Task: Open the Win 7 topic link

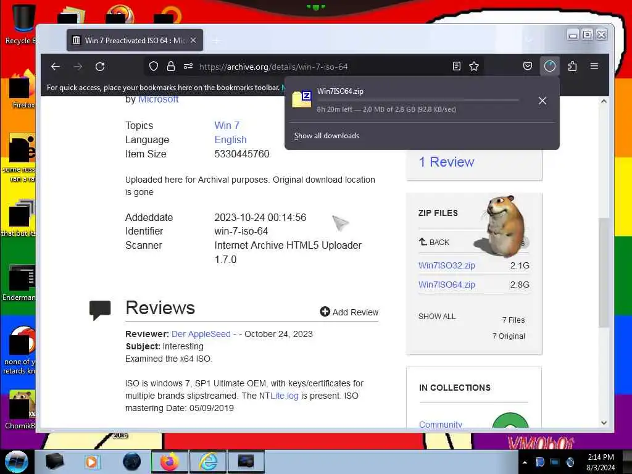Action: [227, 125]
